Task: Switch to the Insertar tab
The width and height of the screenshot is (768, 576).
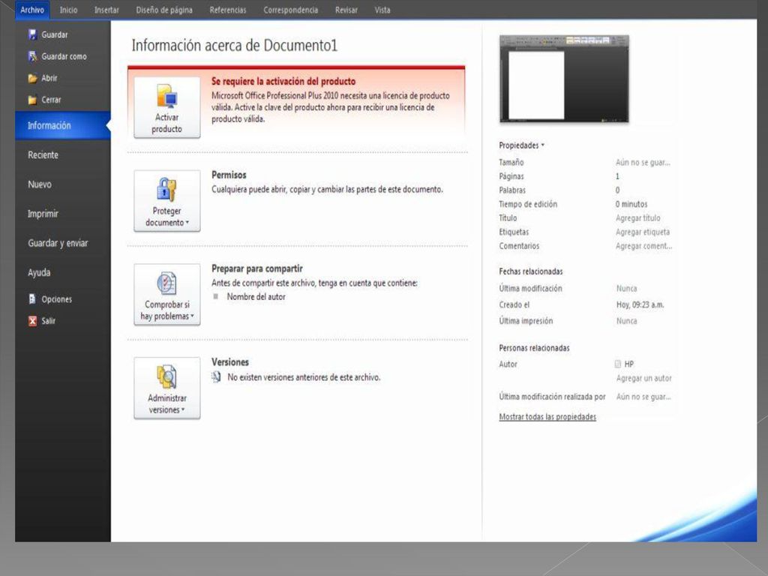Action: point(106,10)
